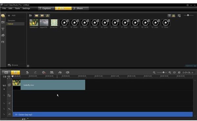Click the Redo arrow in timeline toolbar
Screen dimensions: 197x121
coord(35,73)
